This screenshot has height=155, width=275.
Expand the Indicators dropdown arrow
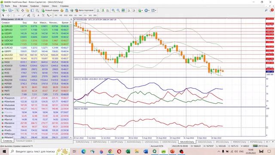pos(142,10)
